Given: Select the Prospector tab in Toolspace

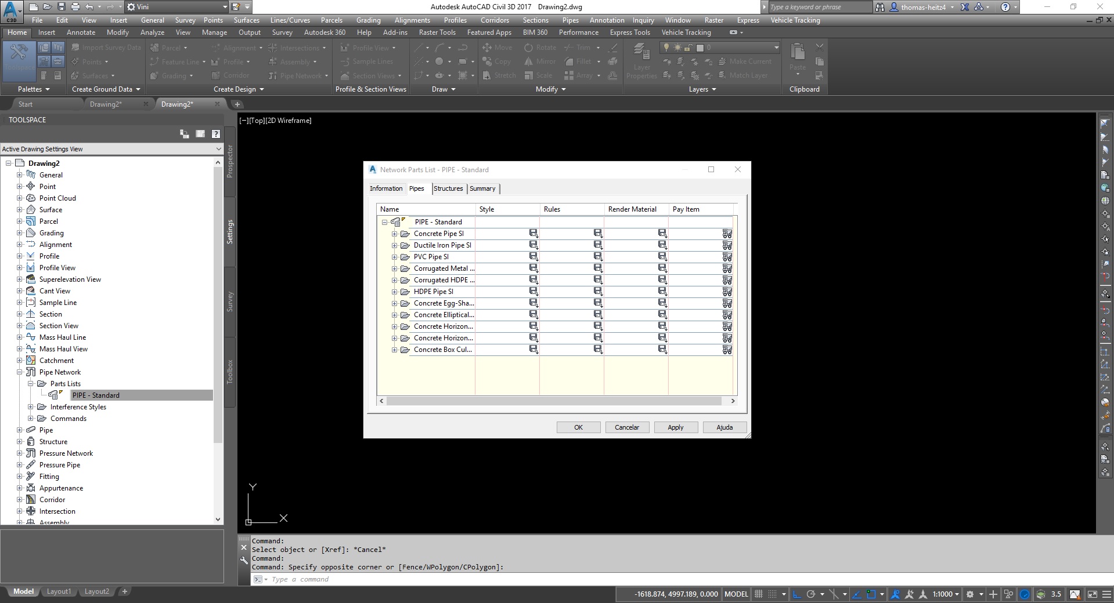Looking at the screenshot, I should 229,161.
